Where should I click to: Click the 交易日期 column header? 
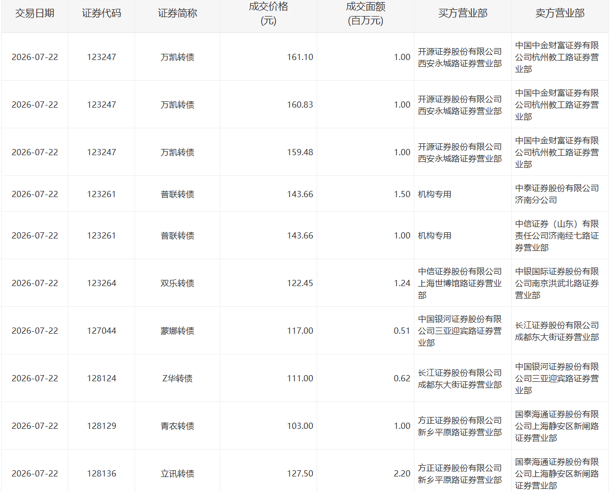pos(35,13)
